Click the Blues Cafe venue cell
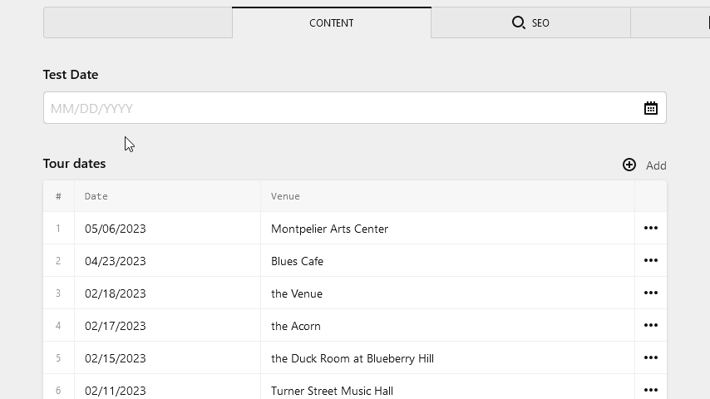 pyautogui.click(x=447, y=261)
